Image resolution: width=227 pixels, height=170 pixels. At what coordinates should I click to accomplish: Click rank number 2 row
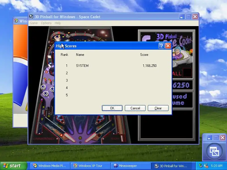tap(67, 73)
